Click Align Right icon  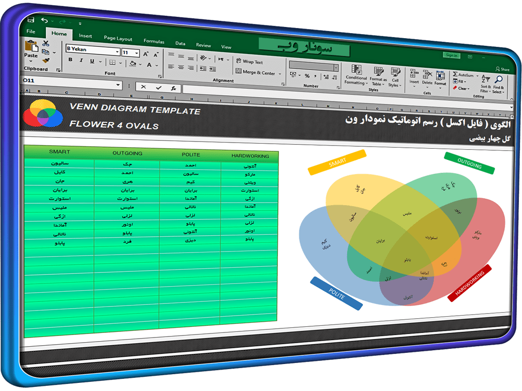191,68
